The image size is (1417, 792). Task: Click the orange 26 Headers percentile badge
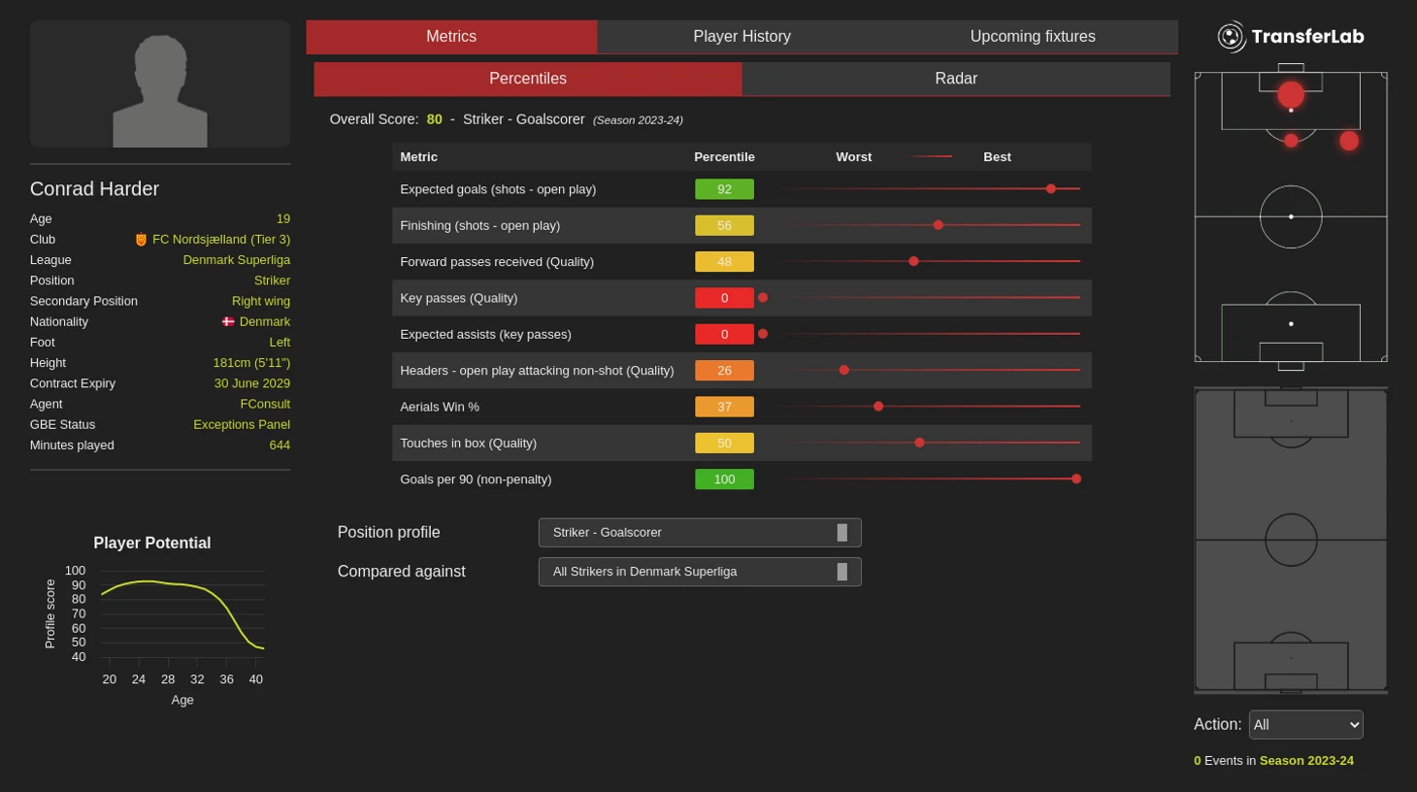(724, 371)
